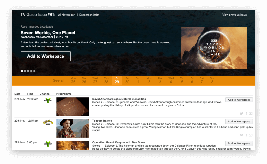Screen dimensions: 267x164
Task: Open Seven Worlds One Planet banner image
Action: click(214, 48)
